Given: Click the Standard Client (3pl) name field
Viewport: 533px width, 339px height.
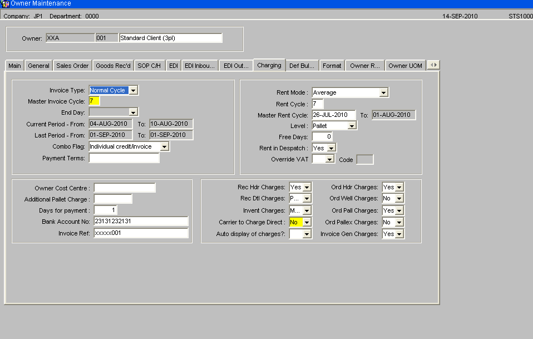Looking at the screenshot, I should [171, 38].
